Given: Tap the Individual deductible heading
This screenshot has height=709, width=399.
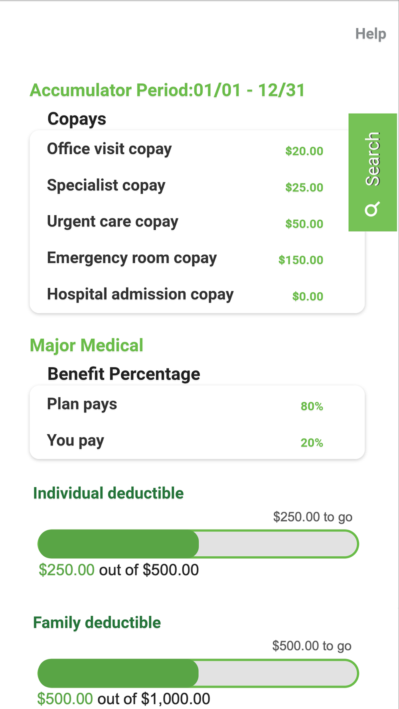Looking at the screenshot, I should click(109, 493).
